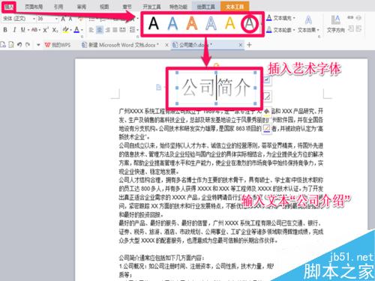Switch to the 绘图工具 ribbon tab
Image resolution: width=375 pixels, height=281 pixels.
[206, 7]
